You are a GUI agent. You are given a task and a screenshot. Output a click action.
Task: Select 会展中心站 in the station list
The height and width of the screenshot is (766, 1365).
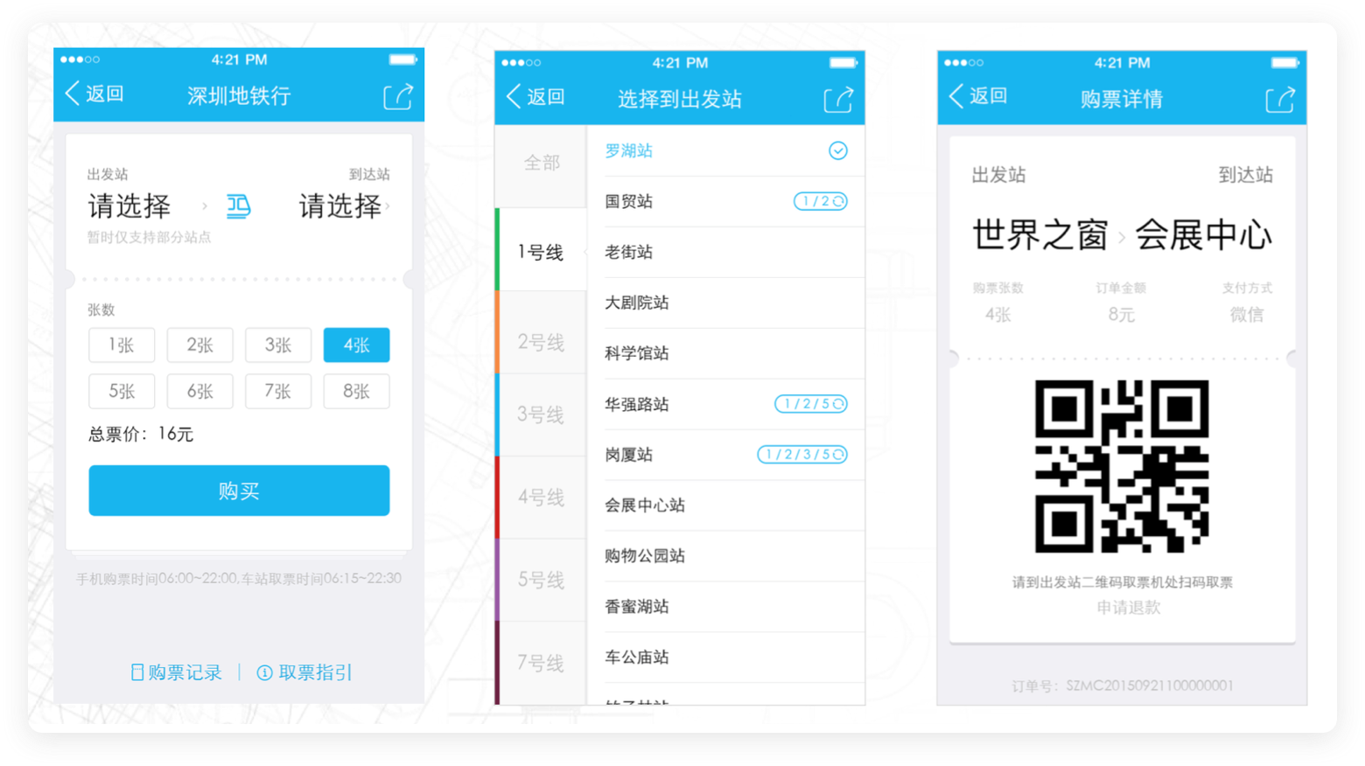pyautogui.click(x=725, y=505)
